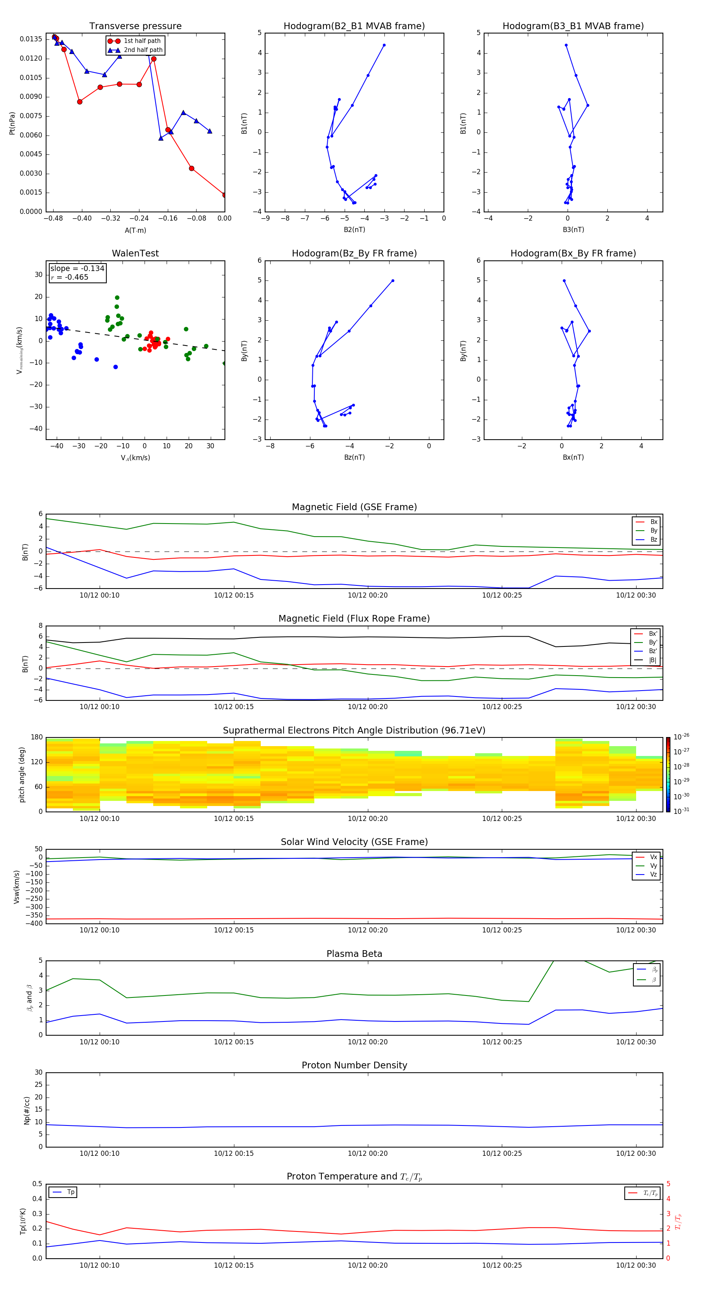Select the 'r = -0.465' annotation
The width and height of the screenshot is (709, 1300).
pyautogui.click(x=70, y=277)
